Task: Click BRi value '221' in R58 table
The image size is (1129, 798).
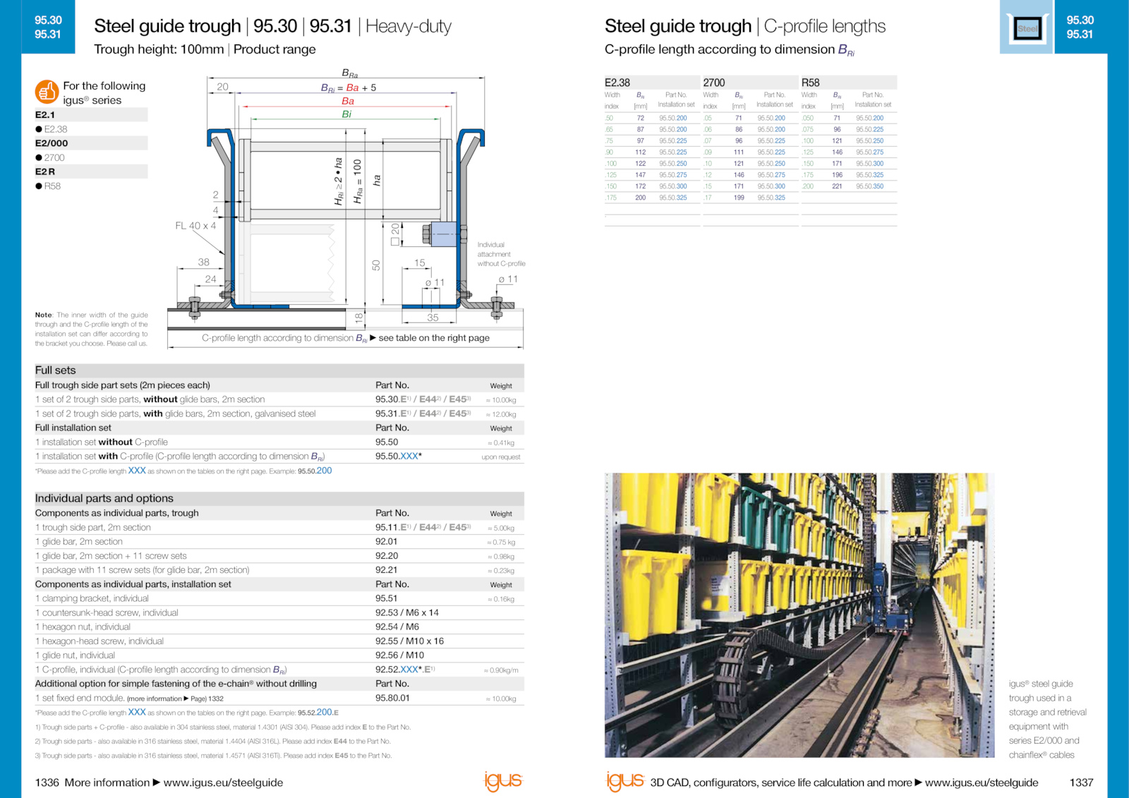Action: click(x=837, y=187)
